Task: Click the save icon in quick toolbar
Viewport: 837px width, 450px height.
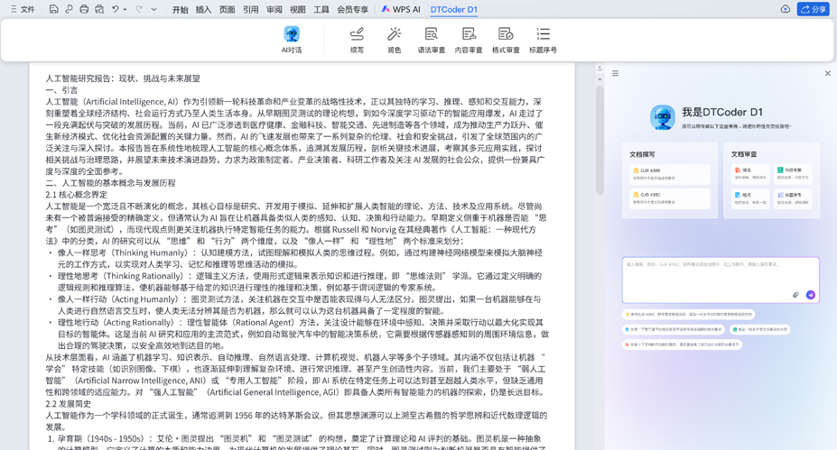Action: 54,9
